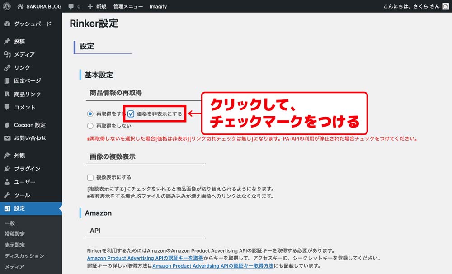Open the ディスカッション settings submenu
Viewport: 452px width, 274px height.
coord(24,256)
